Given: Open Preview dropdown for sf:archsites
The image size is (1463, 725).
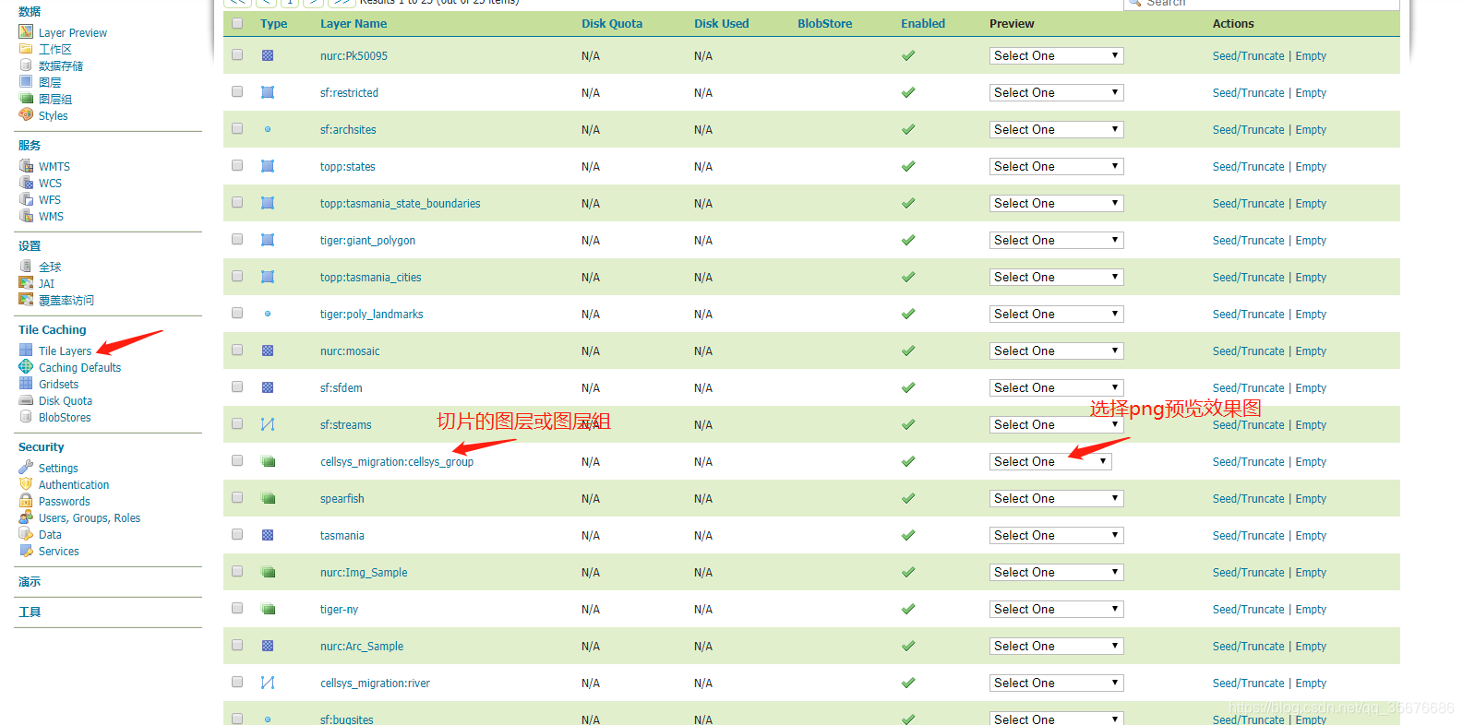Looking at the screenshot, I should (x=1056, y=129).
